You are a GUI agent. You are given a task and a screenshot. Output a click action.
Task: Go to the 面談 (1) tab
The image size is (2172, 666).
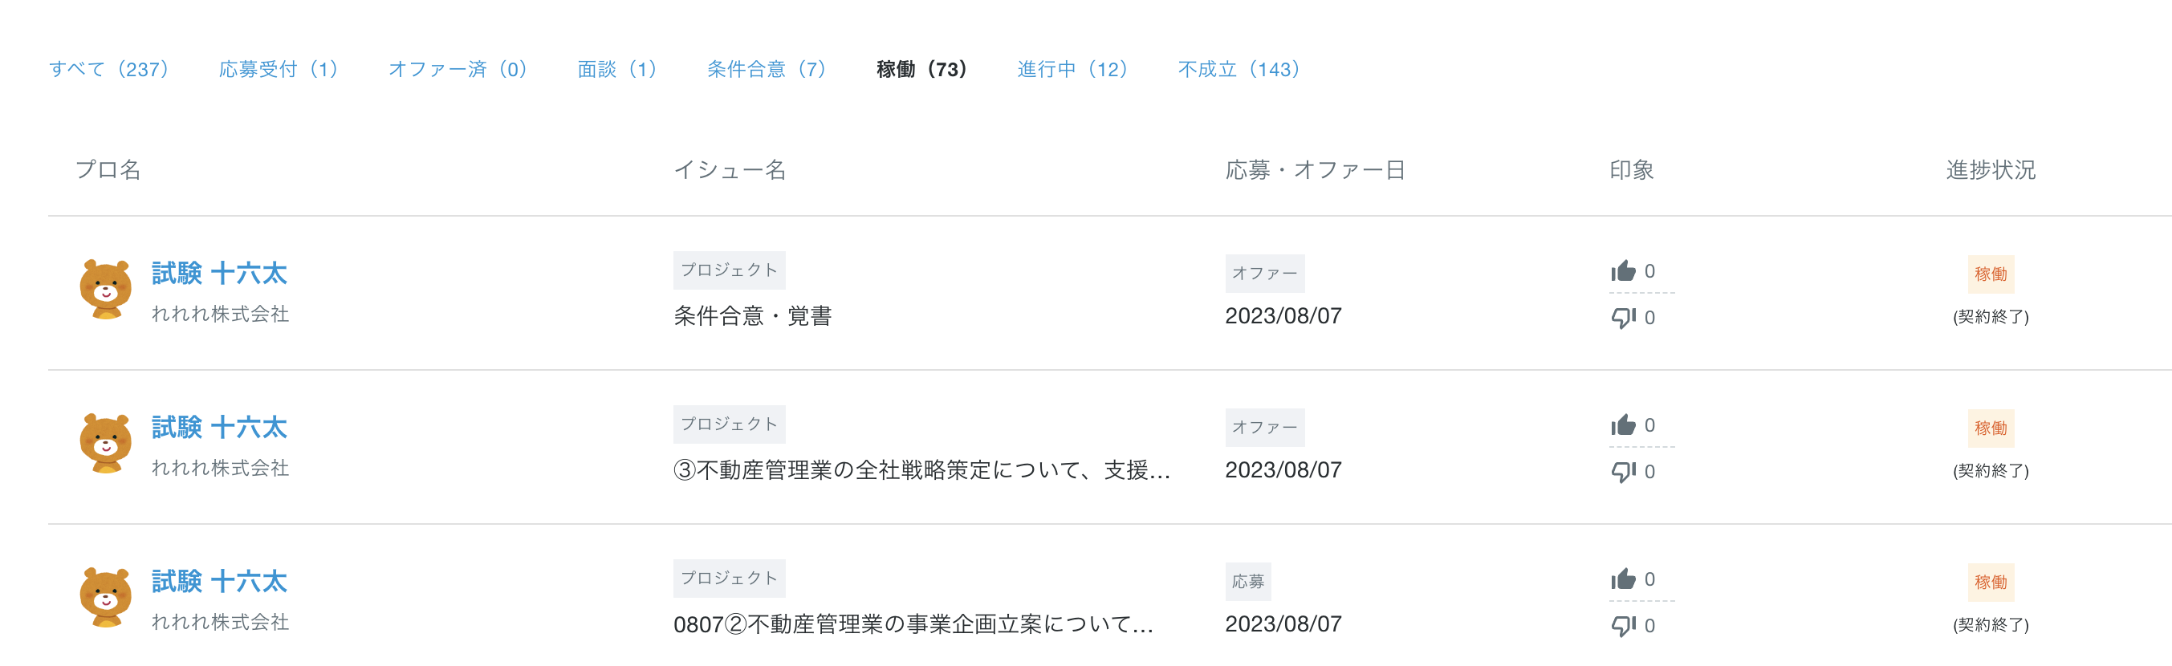[616, 69]
